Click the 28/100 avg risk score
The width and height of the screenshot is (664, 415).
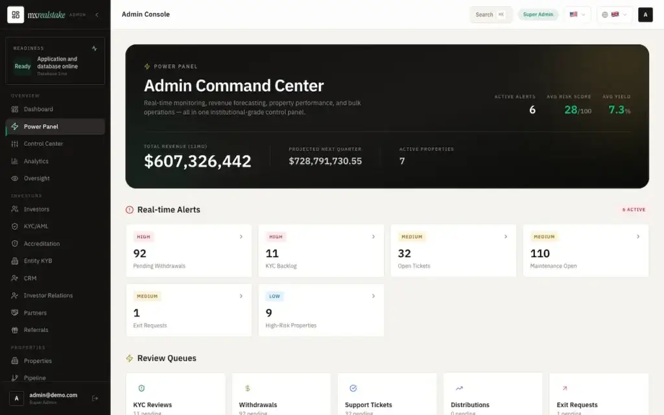[578, 110]
